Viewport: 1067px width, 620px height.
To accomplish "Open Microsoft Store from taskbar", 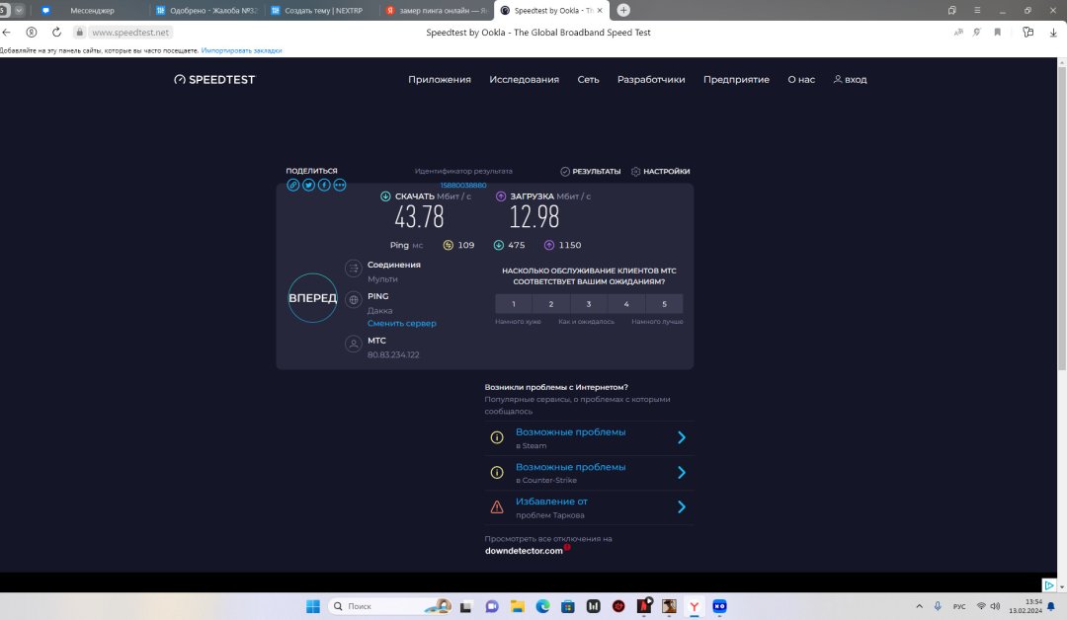I will [567, 606].
